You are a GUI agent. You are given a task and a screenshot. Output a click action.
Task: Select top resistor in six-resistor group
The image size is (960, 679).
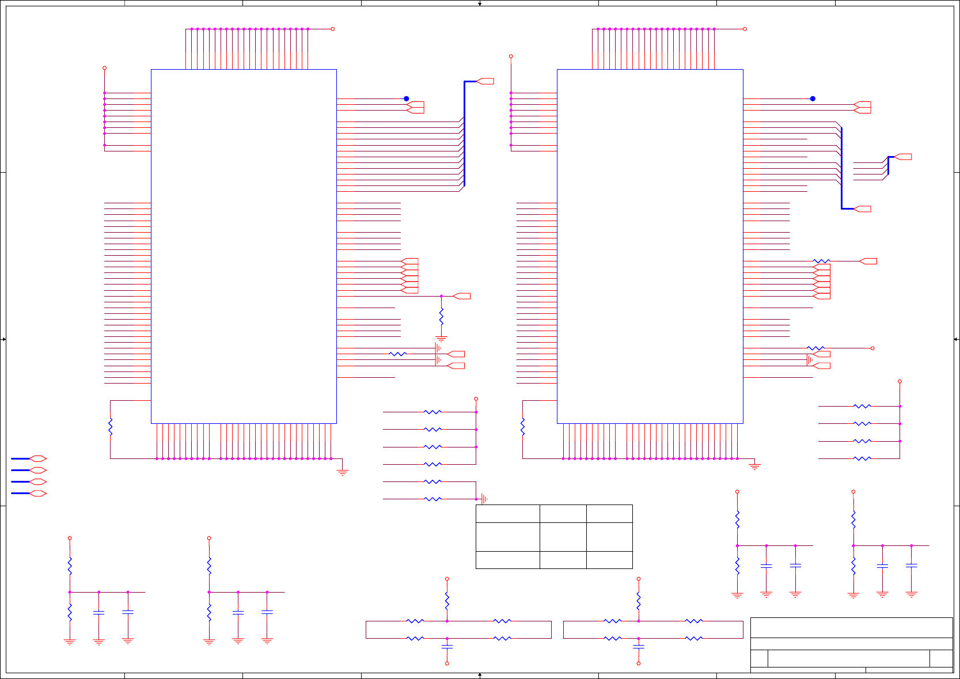(432, 412)
